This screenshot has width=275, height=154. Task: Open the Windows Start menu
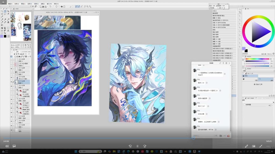(x=76, y=151)
